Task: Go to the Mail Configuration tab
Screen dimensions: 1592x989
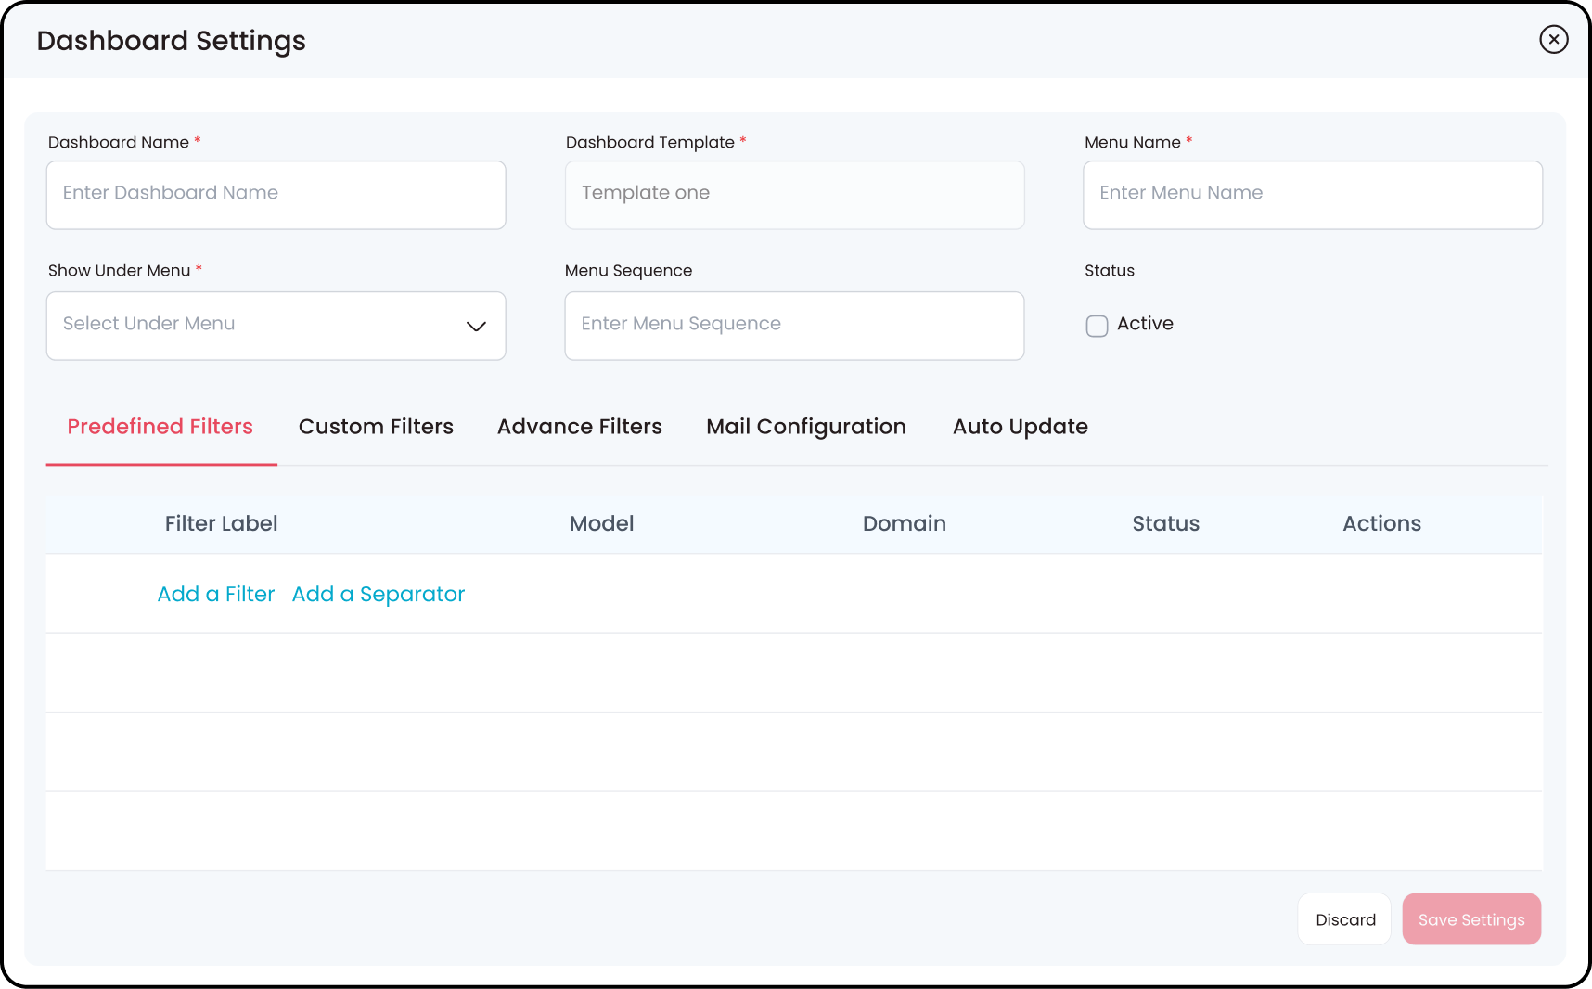Action: (806, 427)
